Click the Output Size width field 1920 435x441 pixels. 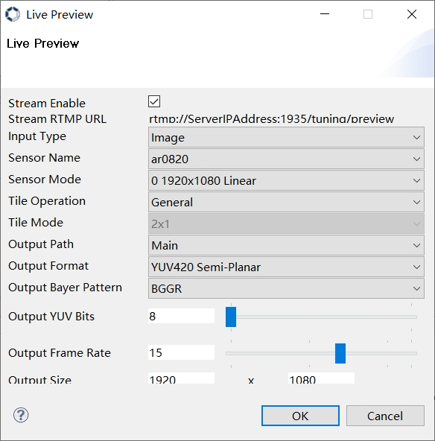(x=181, y=378)
